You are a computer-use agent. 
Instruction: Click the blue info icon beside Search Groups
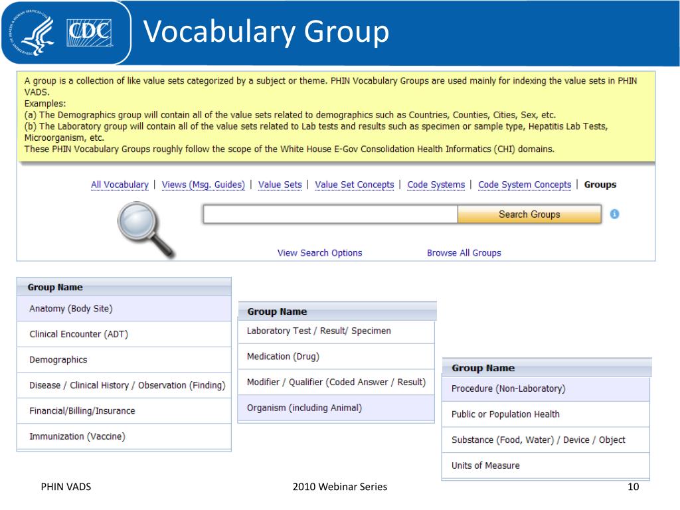tap(614, 214)
